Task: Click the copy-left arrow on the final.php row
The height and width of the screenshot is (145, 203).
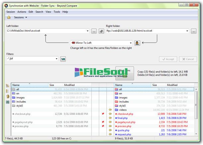Action: point(110,118)
